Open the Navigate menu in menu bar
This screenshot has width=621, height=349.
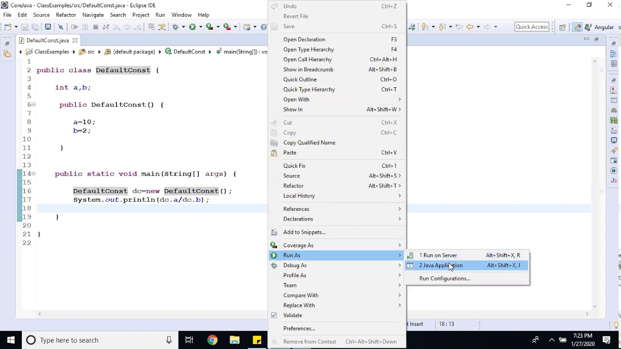[93, 15]
